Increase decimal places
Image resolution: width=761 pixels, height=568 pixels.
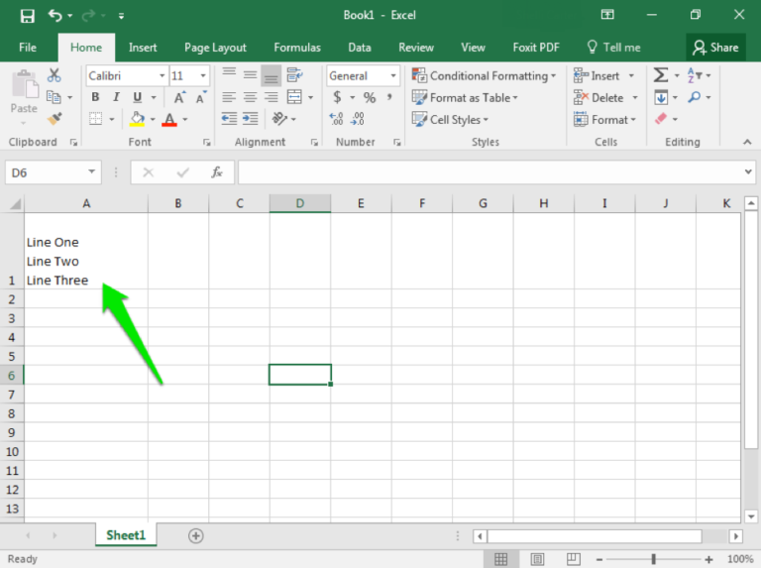[x=336, y=118]
